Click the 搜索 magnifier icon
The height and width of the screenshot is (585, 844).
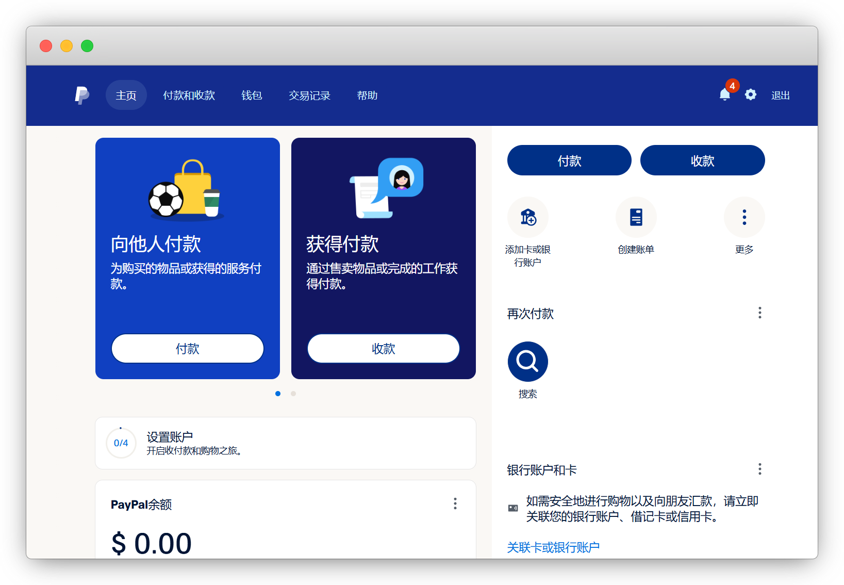pos(527,362)
